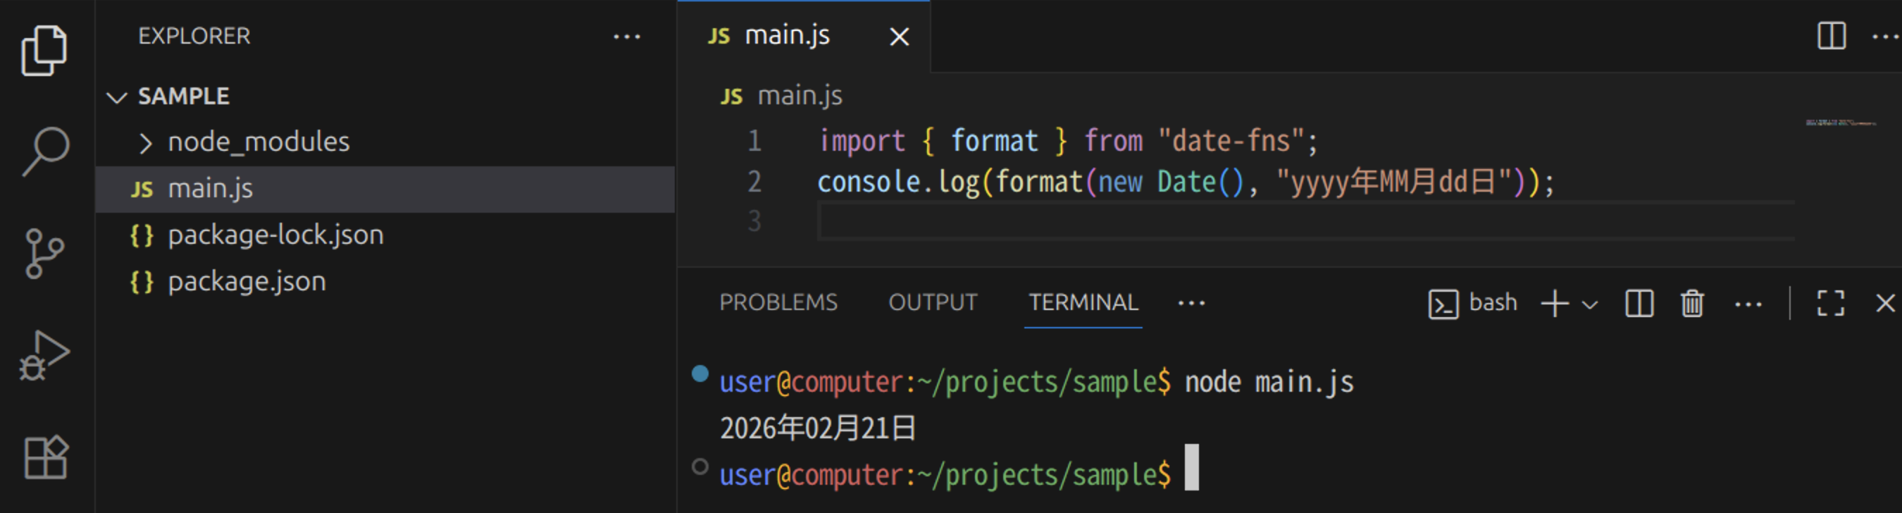Open package-lock.json from the explorer
1902x513 pixels.
(275, 235)
